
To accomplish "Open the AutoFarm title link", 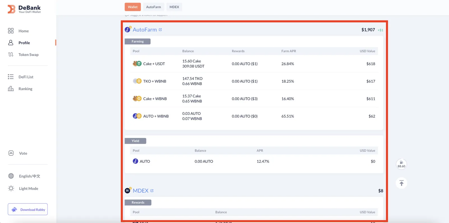I will 145,29.
